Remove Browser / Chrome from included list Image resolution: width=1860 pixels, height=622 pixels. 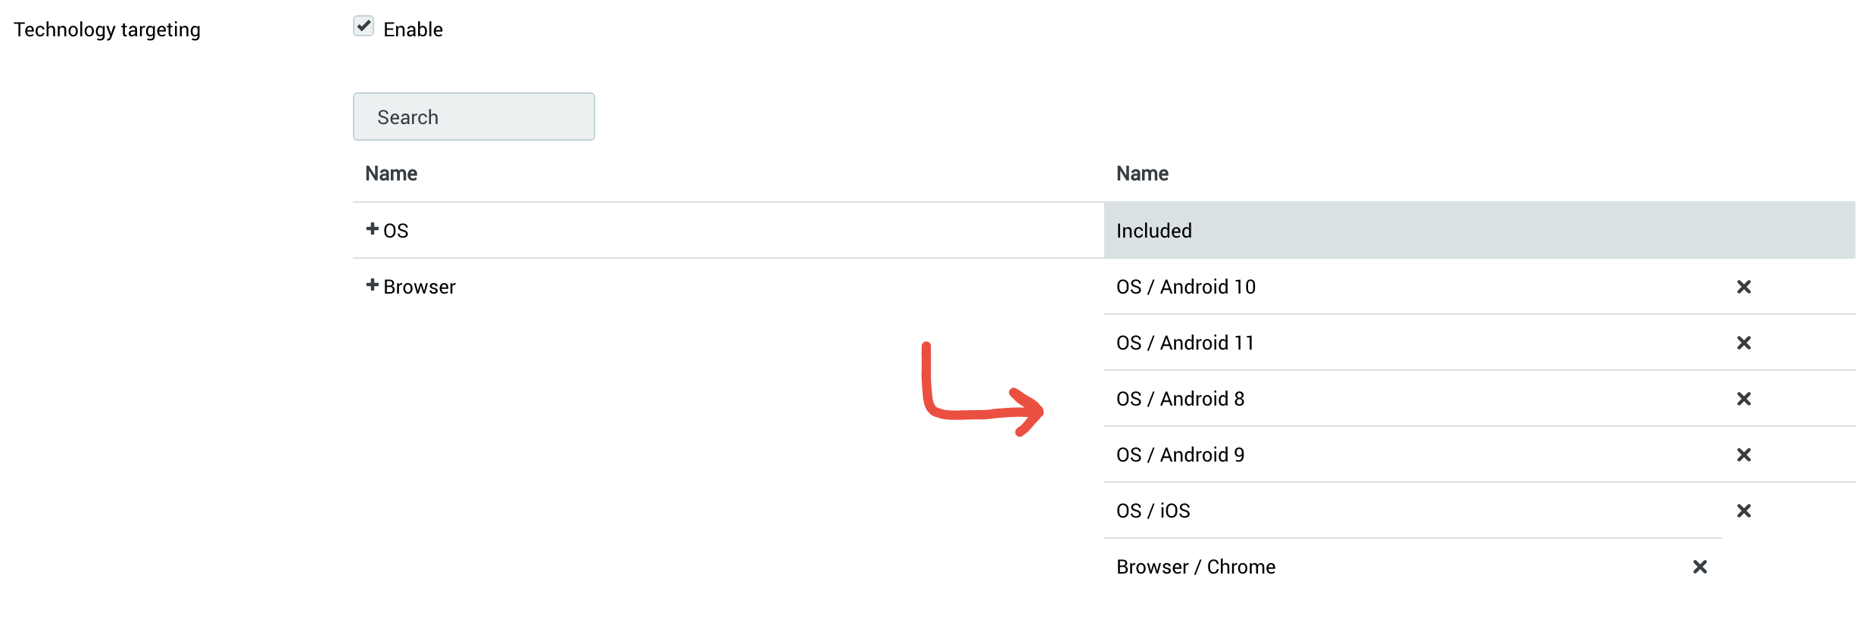1699,567
